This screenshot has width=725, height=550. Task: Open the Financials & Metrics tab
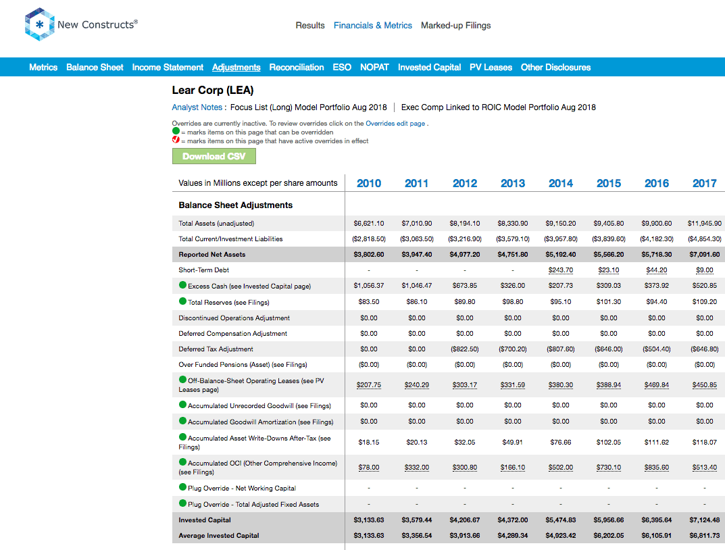click(x=373, y=26)
